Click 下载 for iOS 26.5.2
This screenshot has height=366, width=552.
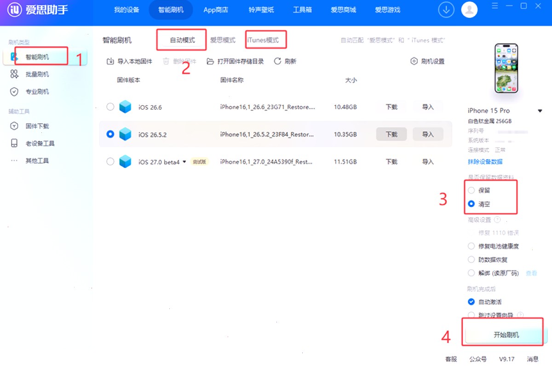pos(391,134)
